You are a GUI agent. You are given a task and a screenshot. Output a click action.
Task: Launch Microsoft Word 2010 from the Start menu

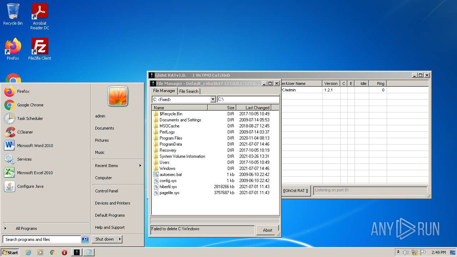click(x=45, y=146)
